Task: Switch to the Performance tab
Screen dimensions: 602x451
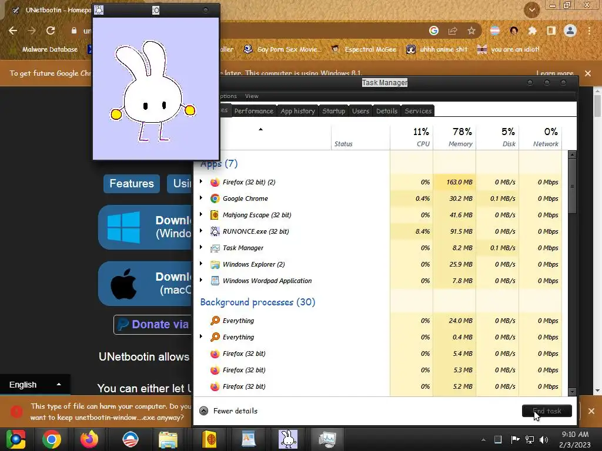Action: pyautogui.click(x=254, y=111)
